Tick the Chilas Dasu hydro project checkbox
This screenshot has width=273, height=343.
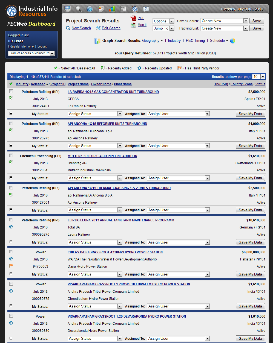click(x=11, y=252)
